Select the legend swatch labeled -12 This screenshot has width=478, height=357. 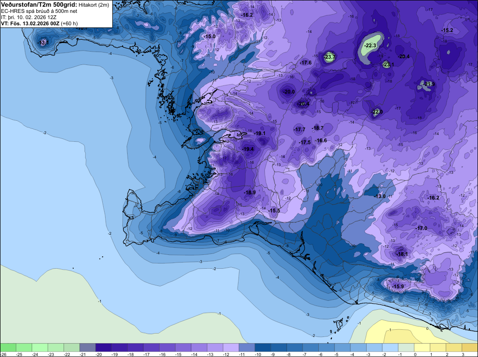click(231, 347)
